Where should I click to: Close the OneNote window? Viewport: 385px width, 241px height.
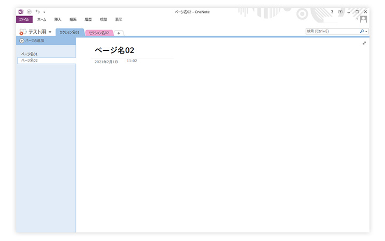tap(365, 12)
